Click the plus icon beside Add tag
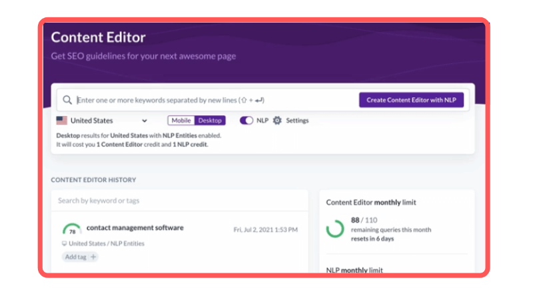 click(93, 257)
